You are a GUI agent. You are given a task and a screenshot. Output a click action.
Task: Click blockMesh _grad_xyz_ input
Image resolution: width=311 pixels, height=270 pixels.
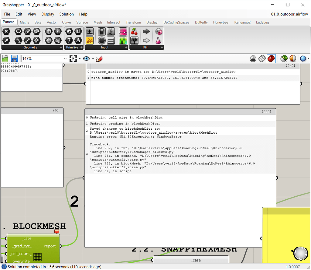click(22, 246)
